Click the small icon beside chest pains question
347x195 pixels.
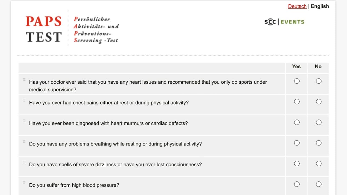pos(24,100)
